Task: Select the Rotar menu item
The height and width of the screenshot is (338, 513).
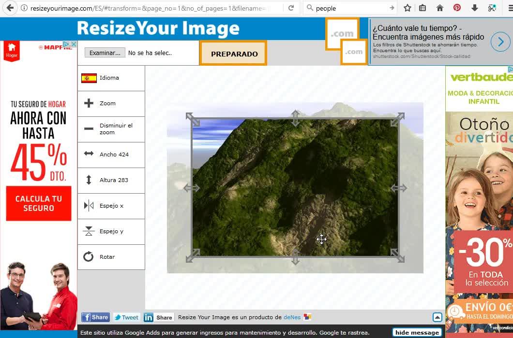Action: pos(111,257)
